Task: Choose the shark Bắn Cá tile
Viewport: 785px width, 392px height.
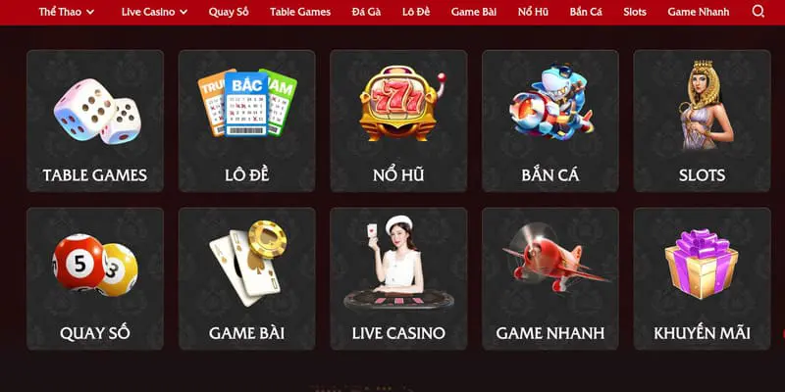Action: click(550, 121)
